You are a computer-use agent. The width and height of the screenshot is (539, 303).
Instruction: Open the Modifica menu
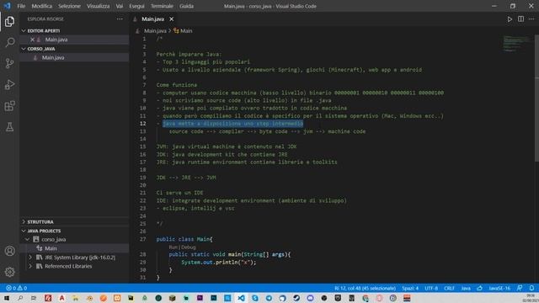(41, 6)
